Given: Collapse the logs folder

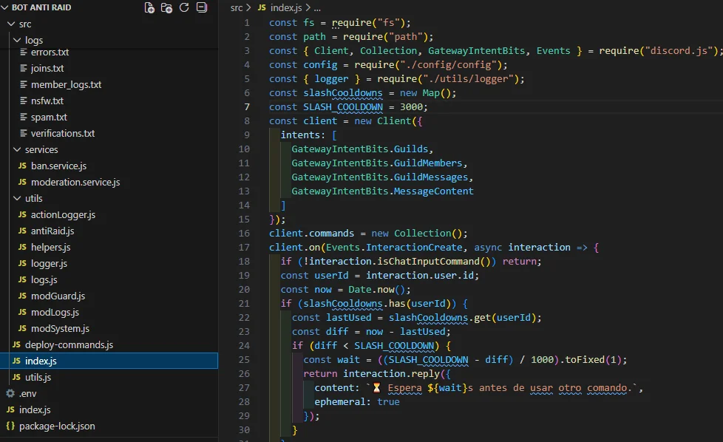Looking at the screenshot, I should tap(17, 40).
